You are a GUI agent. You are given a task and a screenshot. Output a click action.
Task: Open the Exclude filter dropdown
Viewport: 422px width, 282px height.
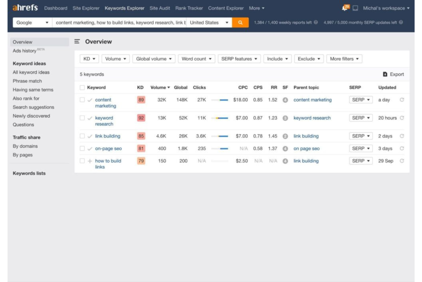pyautogui.click(x=309, y=59)
